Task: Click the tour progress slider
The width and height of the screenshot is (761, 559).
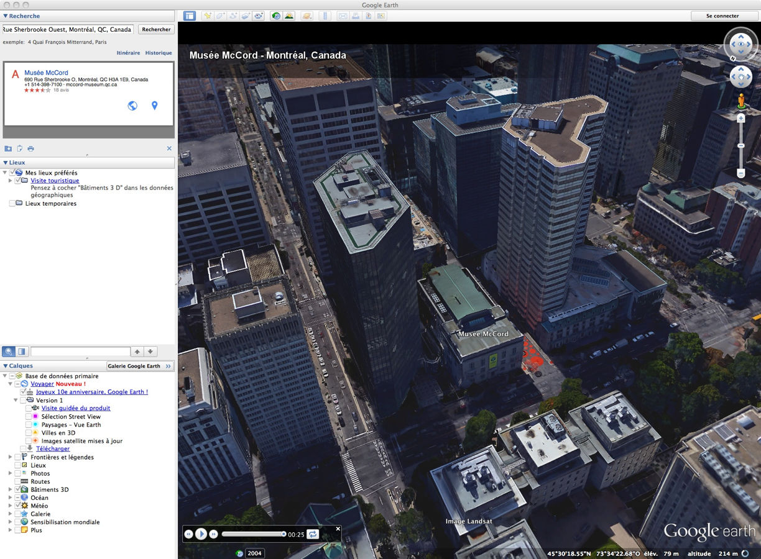Action: click(254, 534)
